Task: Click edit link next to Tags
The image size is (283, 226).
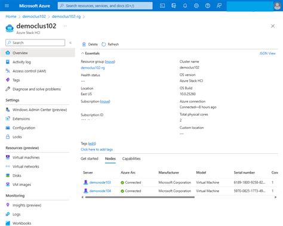Action: pos(92,144)
